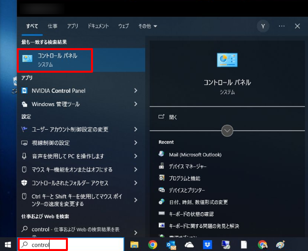Click the プログラムと機能 recent icon
The width and height of the screenshot is (308, 251).
point(161,178)
